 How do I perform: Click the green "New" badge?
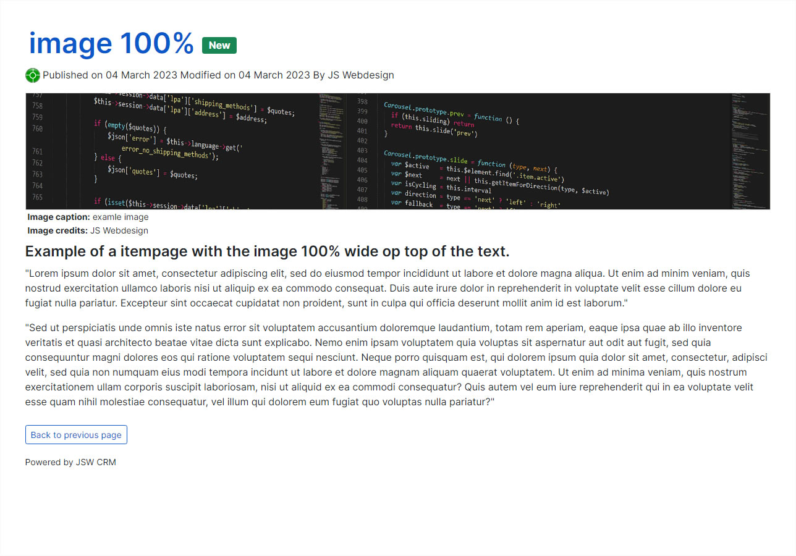coord(219,45)
